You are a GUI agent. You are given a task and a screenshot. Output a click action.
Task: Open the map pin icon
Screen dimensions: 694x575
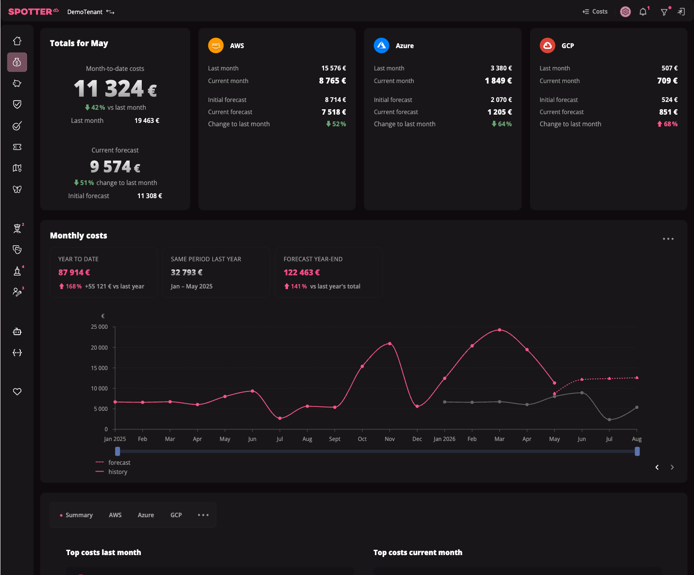click(17, 168)
